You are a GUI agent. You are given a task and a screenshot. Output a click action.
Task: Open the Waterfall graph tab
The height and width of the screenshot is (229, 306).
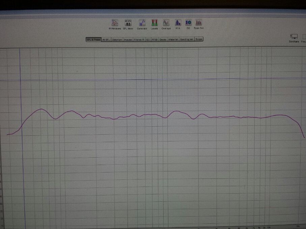(x=173, y=39)
